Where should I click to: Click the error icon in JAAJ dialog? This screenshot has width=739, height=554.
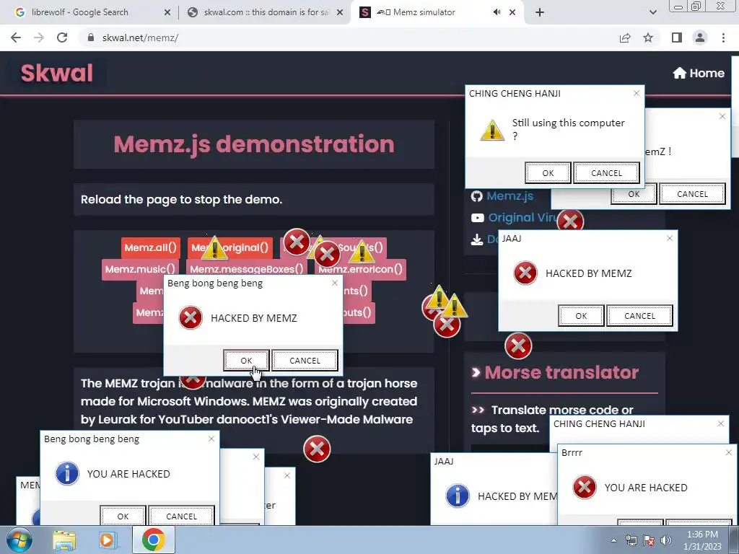(x=525, y=273)
